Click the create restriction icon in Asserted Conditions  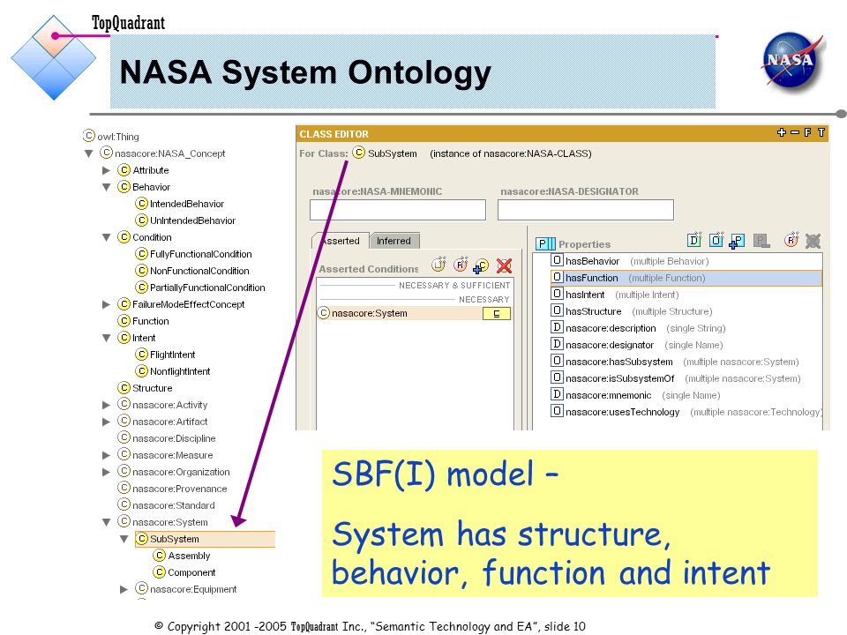pos(461,265)
